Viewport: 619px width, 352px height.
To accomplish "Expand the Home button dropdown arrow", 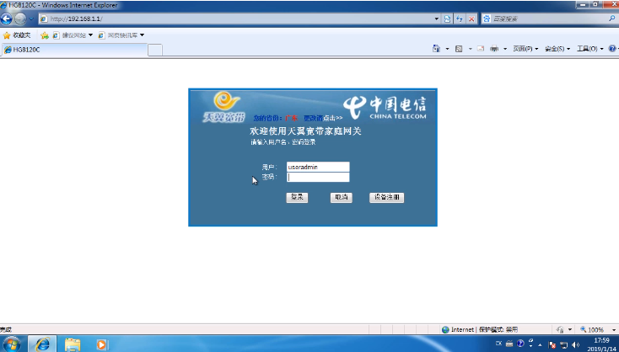I will coord(447,49).
